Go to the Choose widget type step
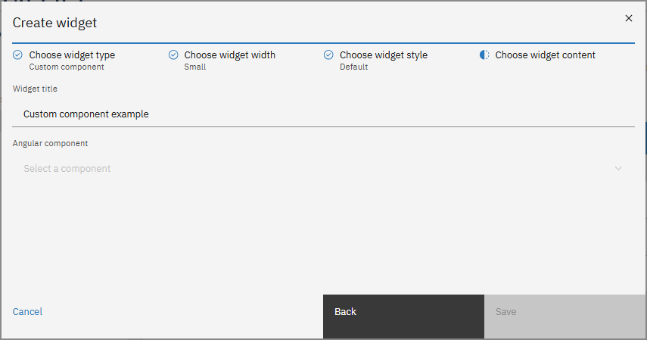 72,55
